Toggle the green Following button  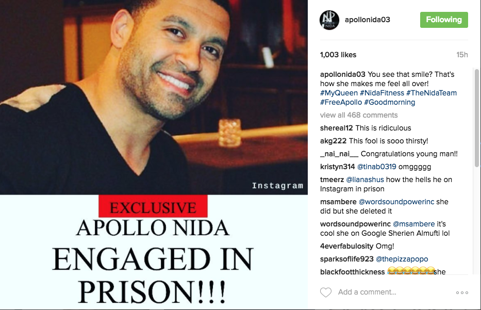point(444,20)
